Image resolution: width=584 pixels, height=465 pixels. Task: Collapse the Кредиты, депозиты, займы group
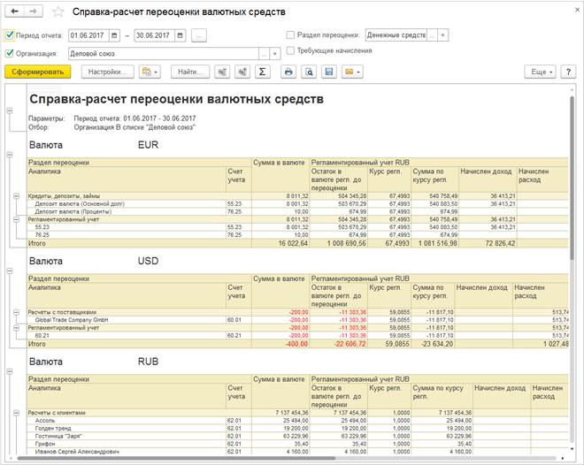click(16, 196)
